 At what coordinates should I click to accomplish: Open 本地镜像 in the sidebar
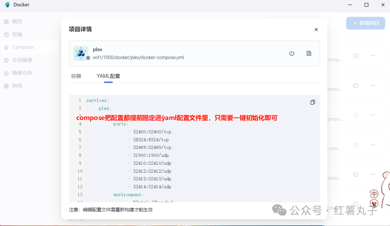(x=18, y=60)
